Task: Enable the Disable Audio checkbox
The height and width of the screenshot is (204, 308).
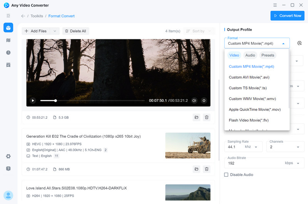Action: pyautogui.click(x=226, y=175)
